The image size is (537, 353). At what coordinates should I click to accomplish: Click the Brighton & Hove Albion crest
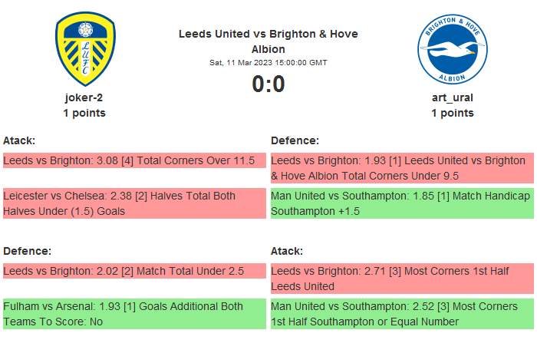tap(452, 48)
